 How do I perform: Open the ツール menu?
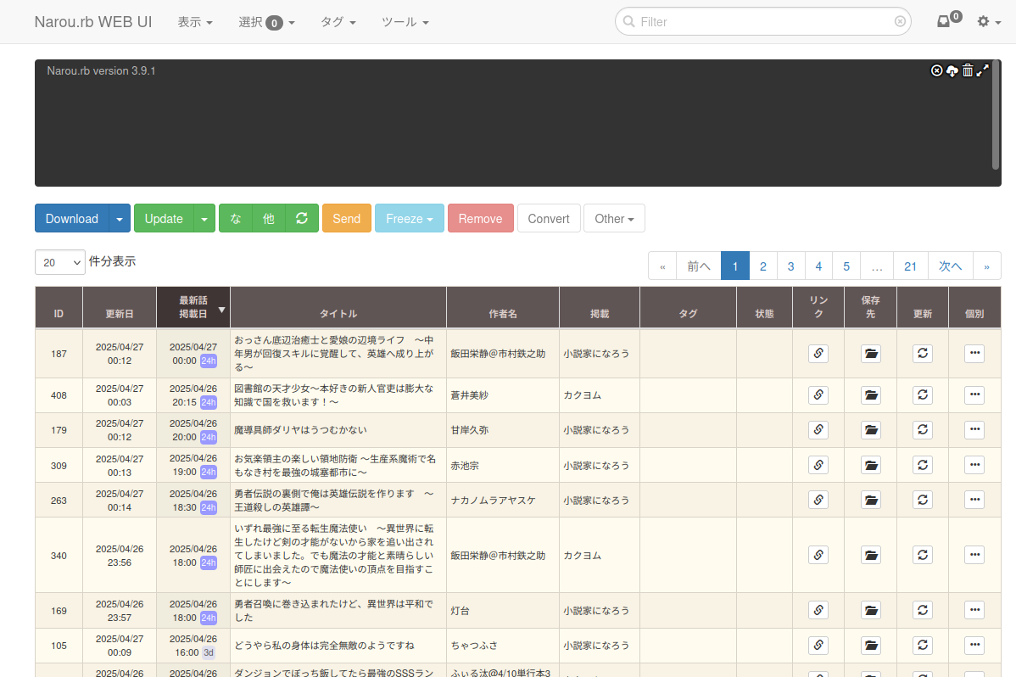tap(405, 22)
